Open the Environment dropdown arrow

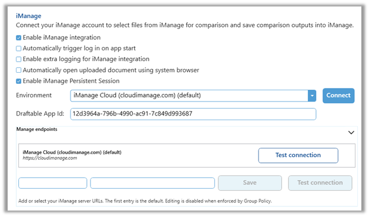[312, 96]
